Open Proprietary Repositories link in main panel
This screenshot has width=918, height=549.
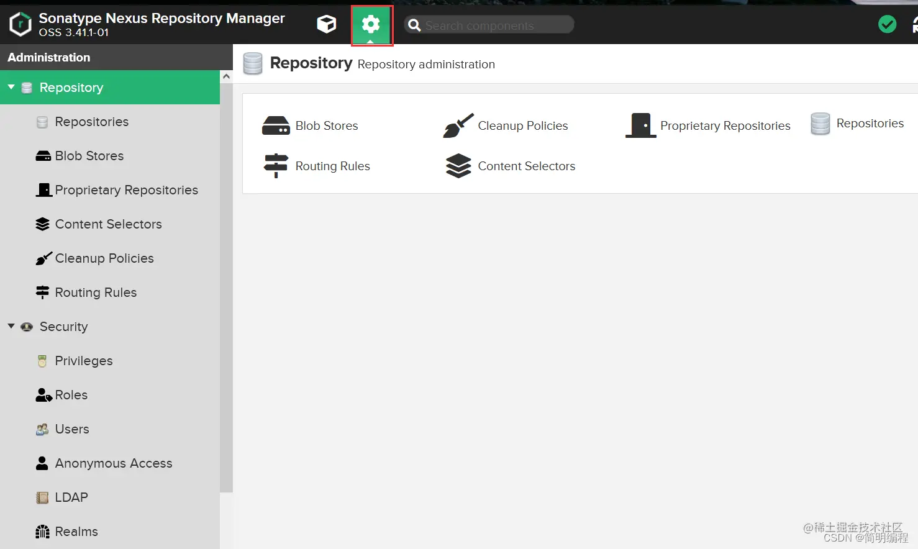[725, 125]
